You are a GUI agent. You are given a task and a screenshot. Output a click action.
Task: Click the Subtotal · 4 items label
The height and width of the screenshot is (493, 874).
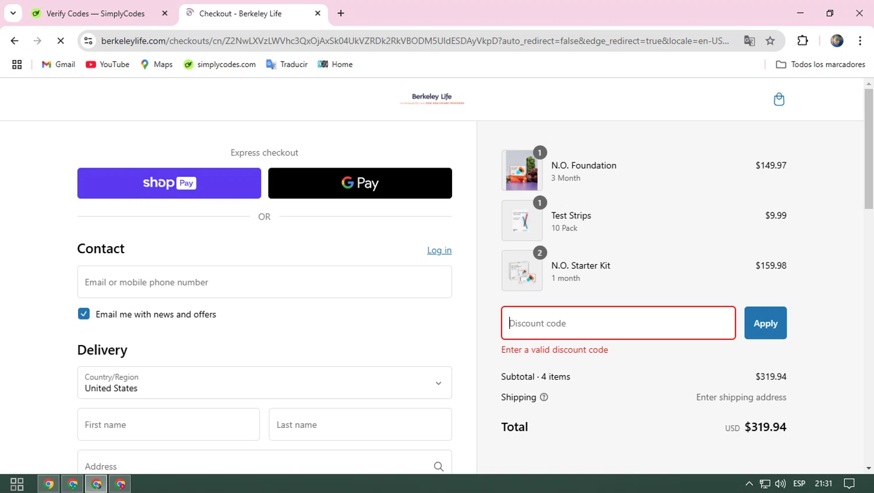click(535, 377)
